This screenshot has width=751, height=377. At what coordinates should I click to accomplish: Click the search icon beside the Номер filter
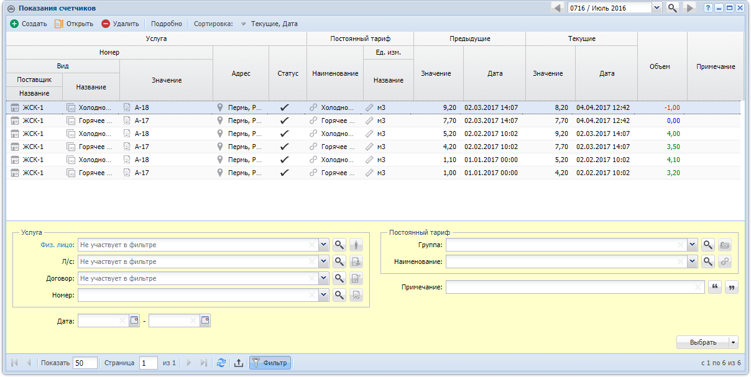coord(339,295)
